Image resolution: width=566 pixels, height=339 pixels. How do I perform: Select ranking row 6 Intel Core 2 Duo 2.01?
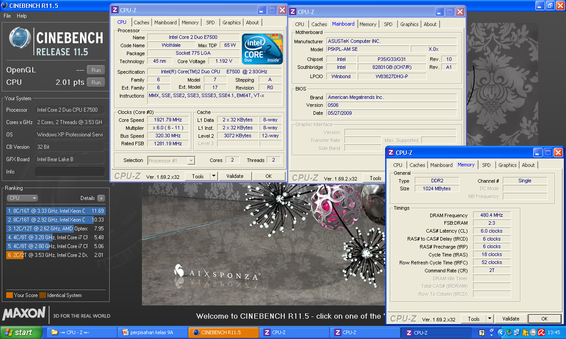(56, 255)
